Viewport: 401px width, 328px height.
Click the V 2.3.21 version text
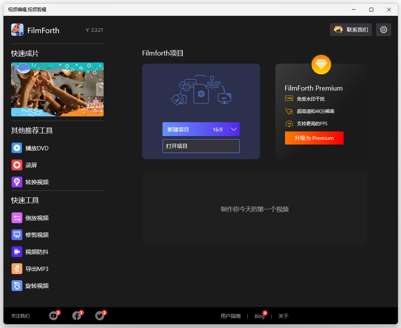pyautogui.click(x=94, y=30)
